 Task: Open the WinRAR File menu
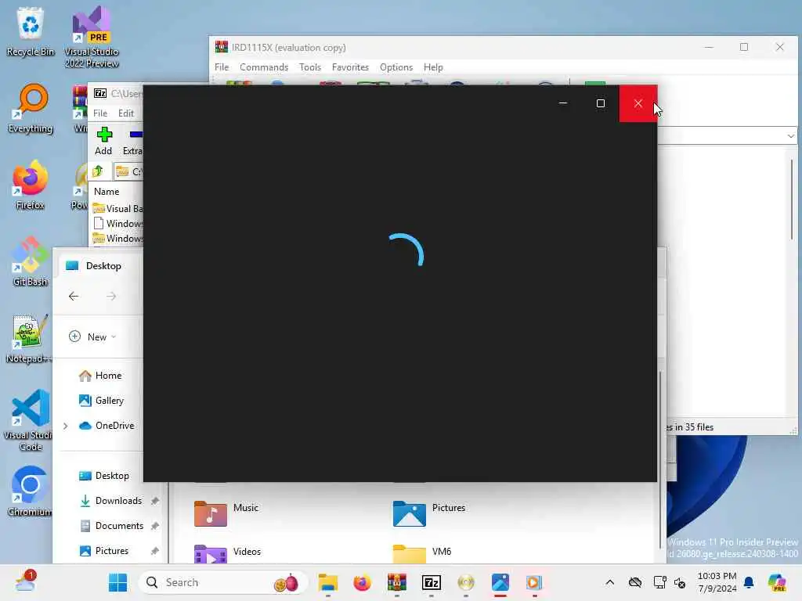(222, 67)
